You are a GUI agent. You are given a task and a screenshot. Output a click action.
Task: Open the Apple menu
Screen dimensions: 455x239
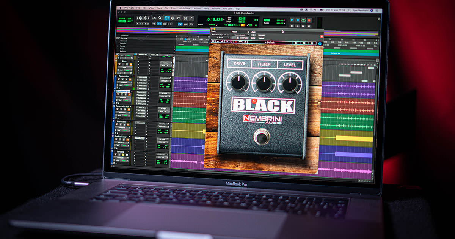coord(120,8)
